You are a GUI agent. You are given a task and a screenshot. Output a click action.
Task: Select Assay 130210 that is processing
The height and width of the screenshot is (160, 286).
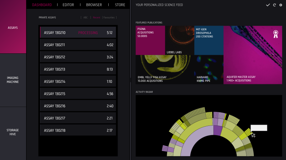click(78, 33)
